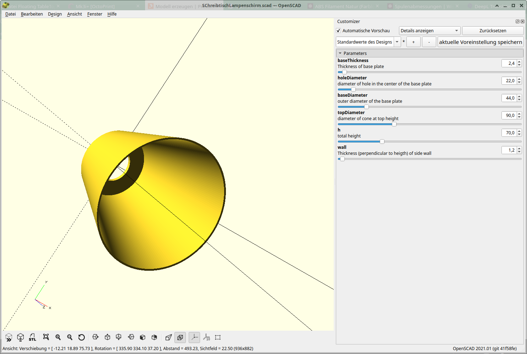Toggle the scale markers display
527x354 pixels.
click(x=206, y=337)
